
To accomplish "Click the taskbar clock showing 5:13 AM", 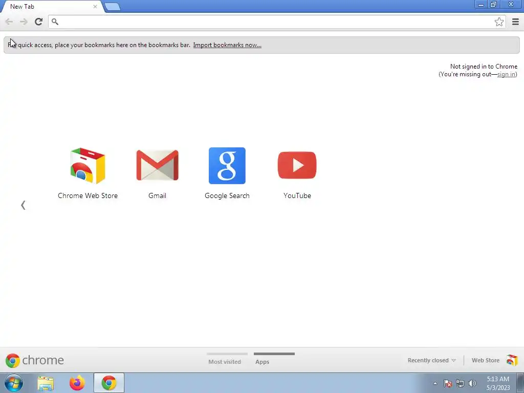I will [498, 383].
